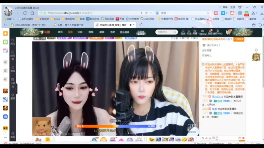Click the browser search box
The height and width of the screenshot is (148, 264).
pyautogui.click(x=182, y=13)
